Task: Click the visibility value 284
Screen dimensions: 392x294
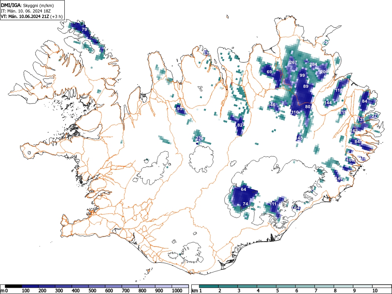Action: [x=313, y=64]
